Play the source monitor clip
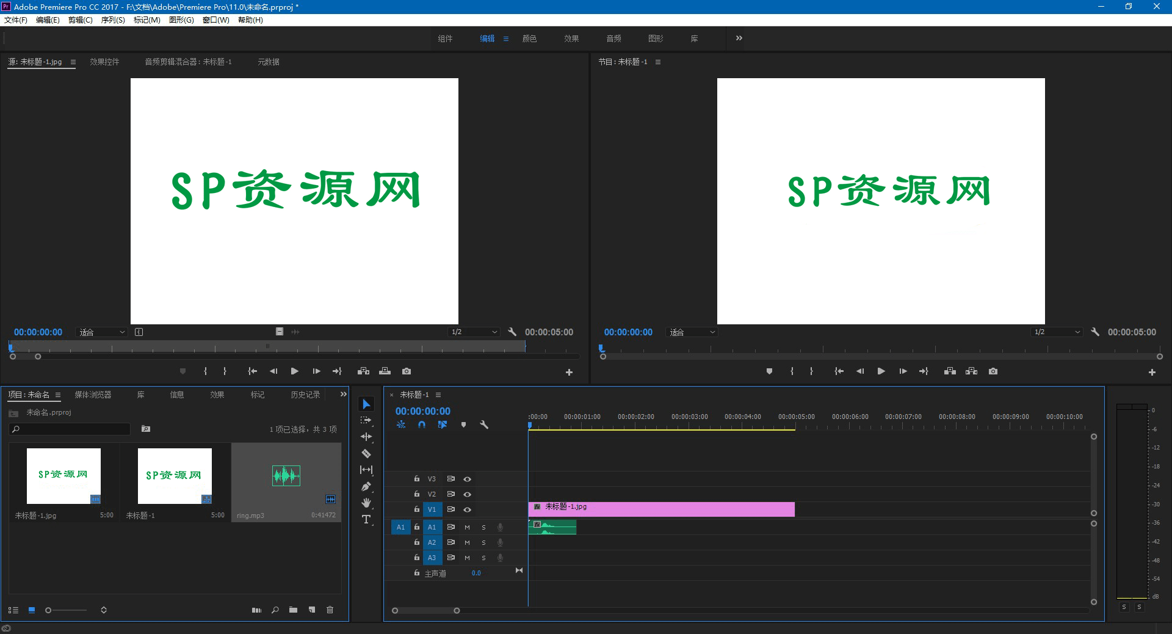This screenshot has height=634, width=1172. click(x=295, y=371)
